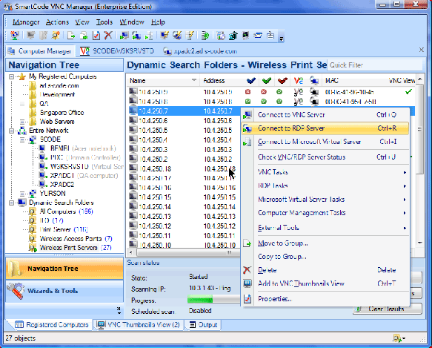The height and width of the screenshot is (348, 432).
Task: Collapse Entire Network tree node
Action: 11,131
